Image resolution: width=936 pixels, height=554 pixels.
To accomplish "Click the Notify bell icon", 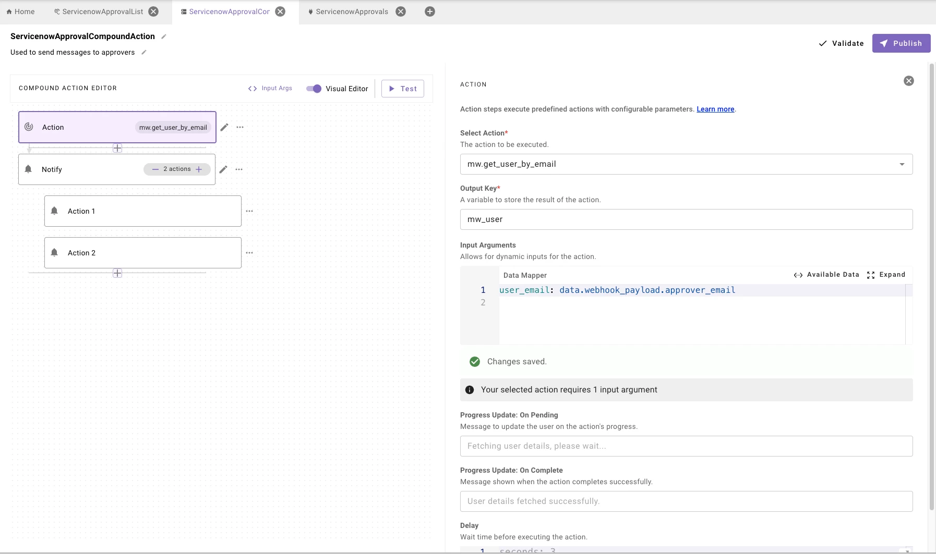I will (x=28, y=169).
